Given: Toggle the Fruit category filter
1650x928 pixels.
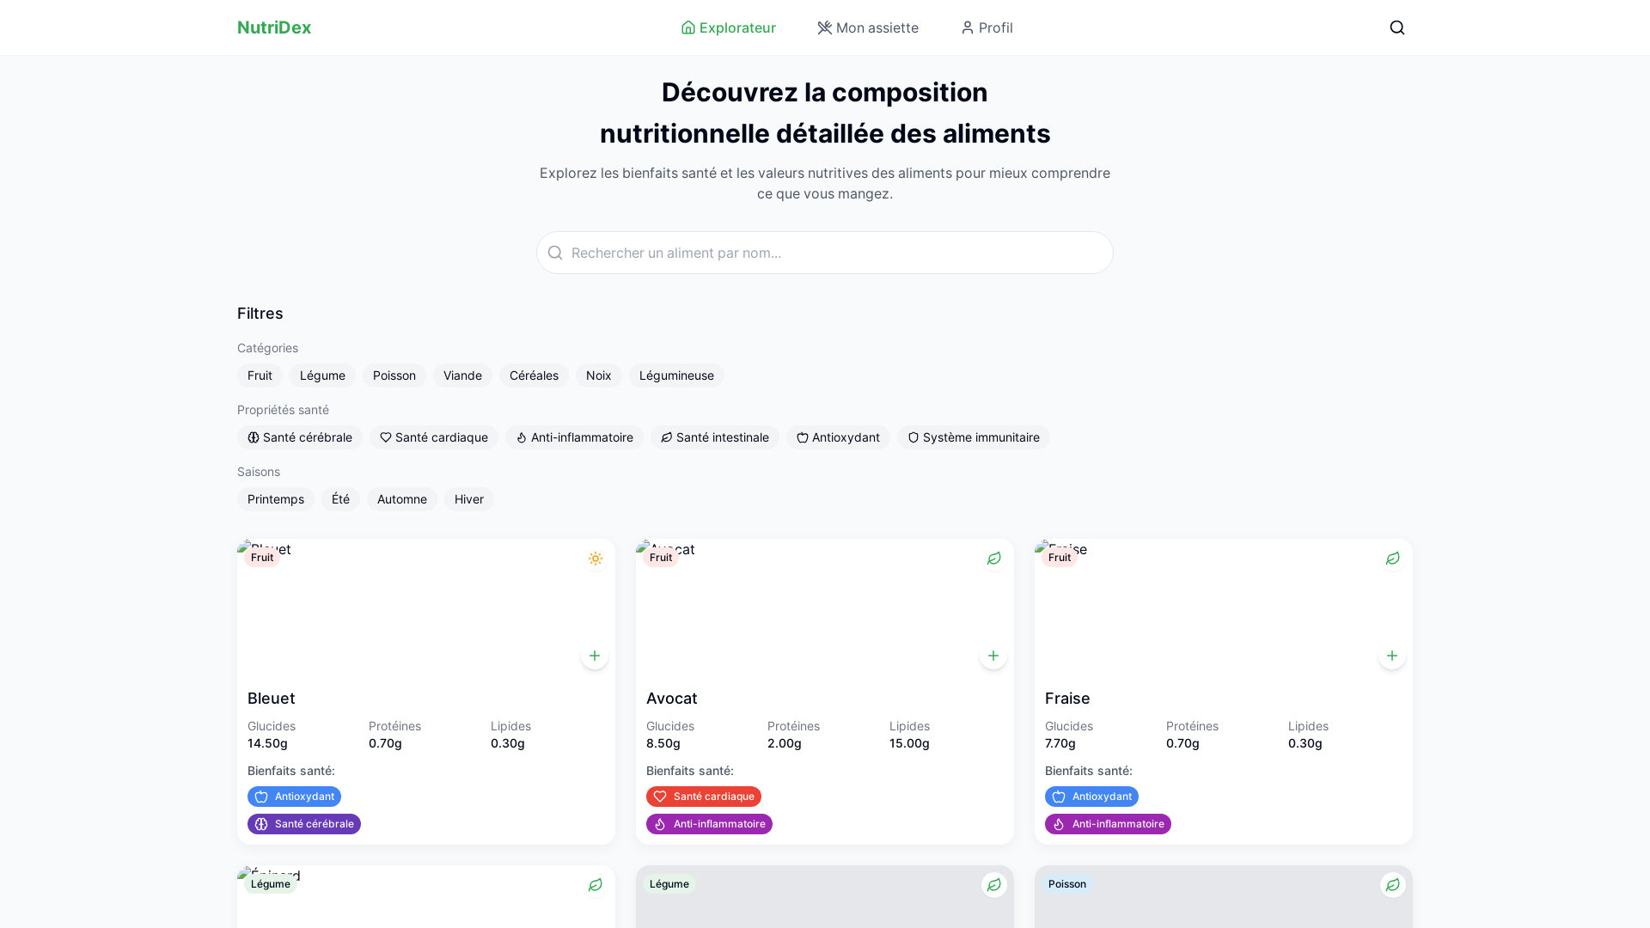Looking at the screenshot, I should point(260,375).
